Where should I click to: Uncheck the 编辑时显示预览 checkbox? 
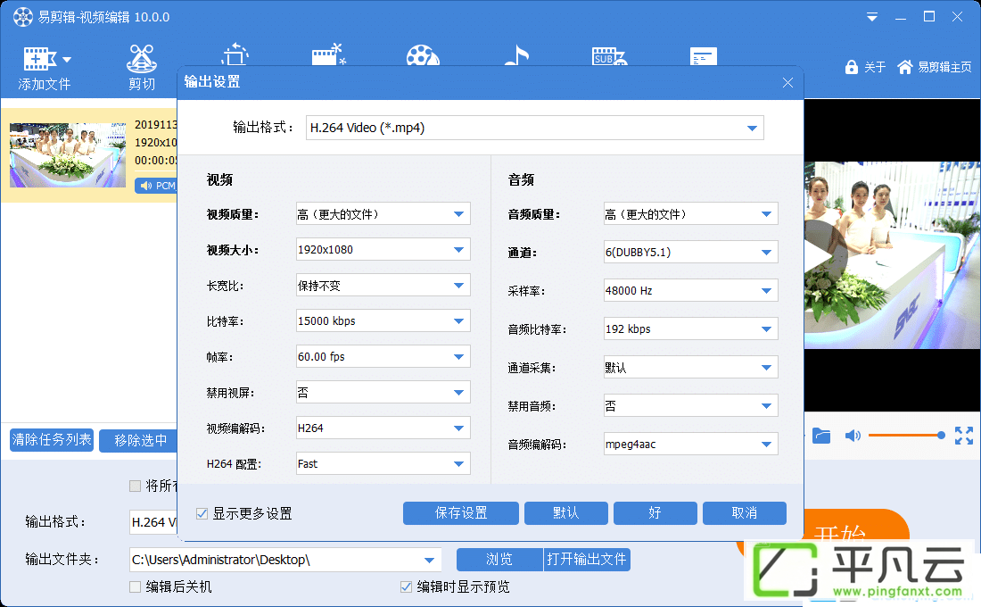click(x=406, y=587)
